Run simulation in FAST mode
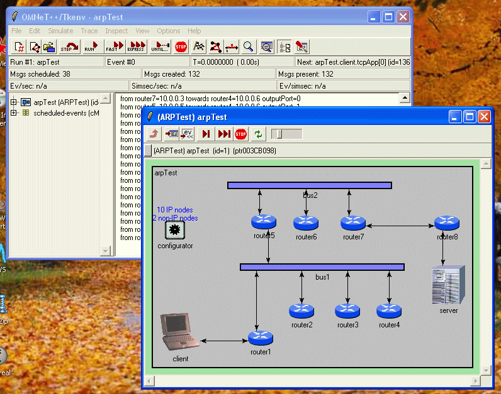501x394 pixels. (x=115, y=47)
